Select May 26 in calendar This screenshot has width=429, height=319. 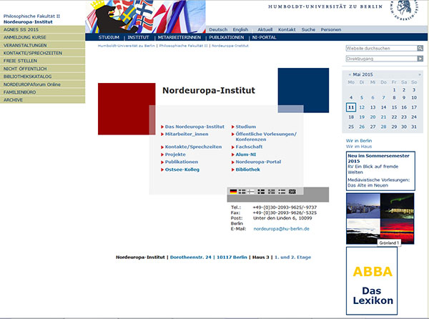pos(362,127)
